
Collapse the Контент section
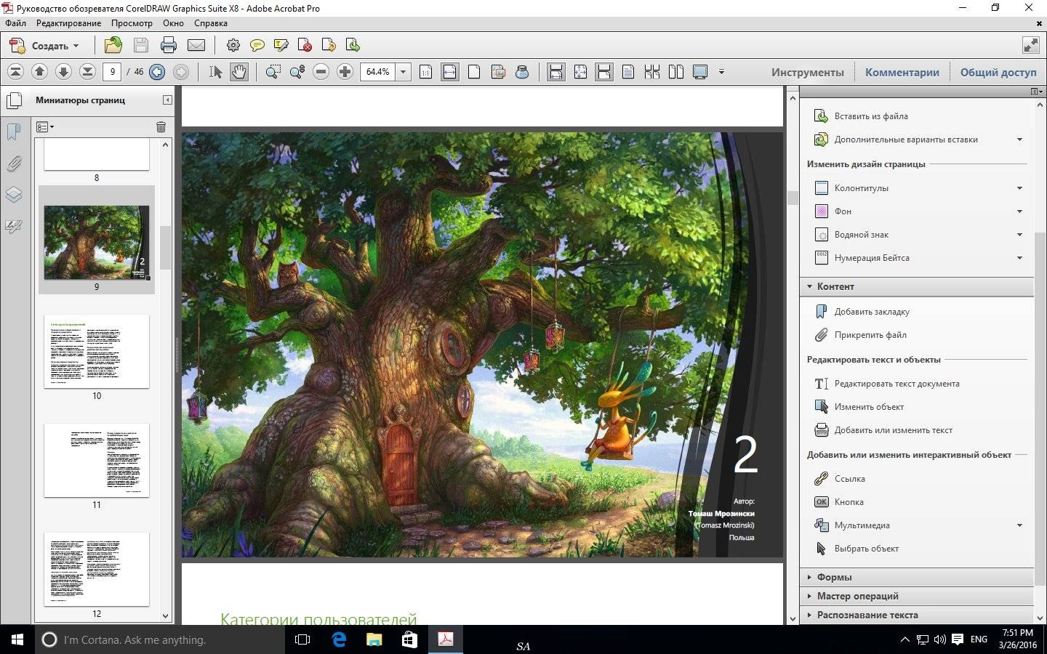[x=916, y=286]
